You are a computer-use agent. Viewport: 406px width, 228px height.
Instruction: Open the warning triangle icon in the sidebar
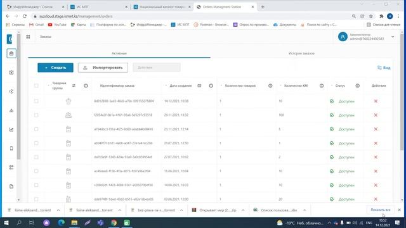pos(11,110)
